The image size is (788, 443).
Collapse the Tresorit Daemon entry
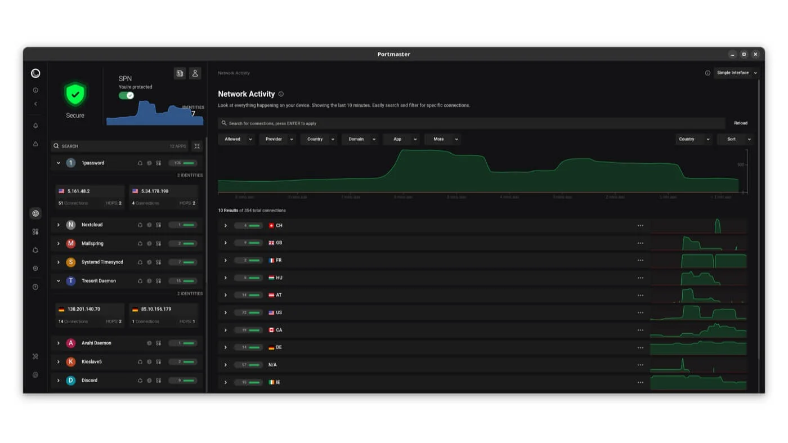[x=59, y=281]
